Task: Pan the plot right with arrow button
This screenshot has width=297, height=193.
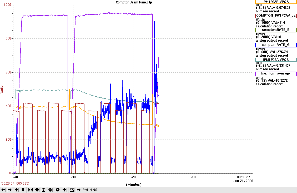Action: click(10, 190)
